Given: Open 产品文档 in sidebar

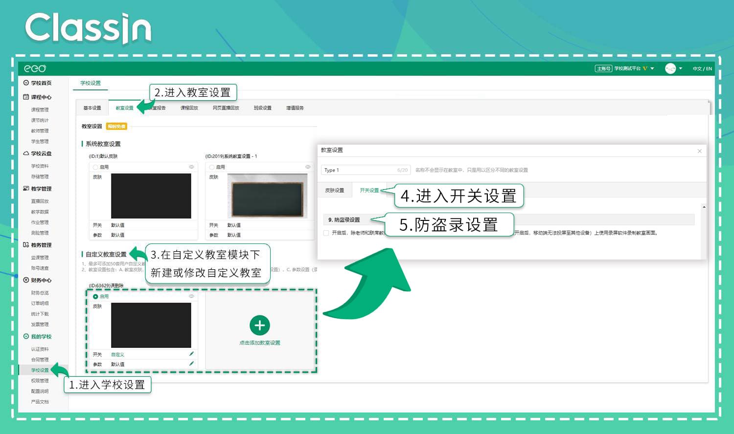Looking at the screenshot, I should point(40,402).
